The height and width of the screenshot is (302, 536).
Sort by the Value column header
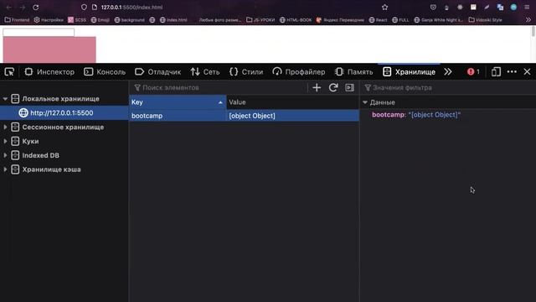(x=292, y=102)
